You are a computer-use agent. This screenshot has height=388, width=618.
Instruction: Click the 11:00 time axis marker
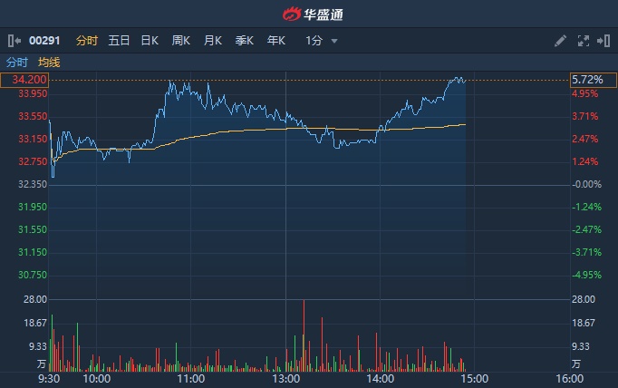point(191,378)
